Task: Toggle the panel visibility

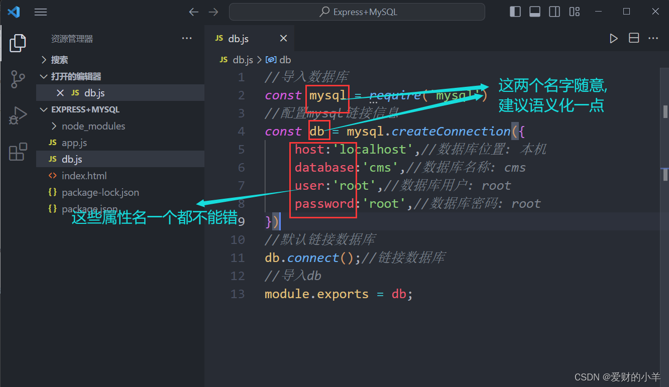Action: tap(534, 11)
